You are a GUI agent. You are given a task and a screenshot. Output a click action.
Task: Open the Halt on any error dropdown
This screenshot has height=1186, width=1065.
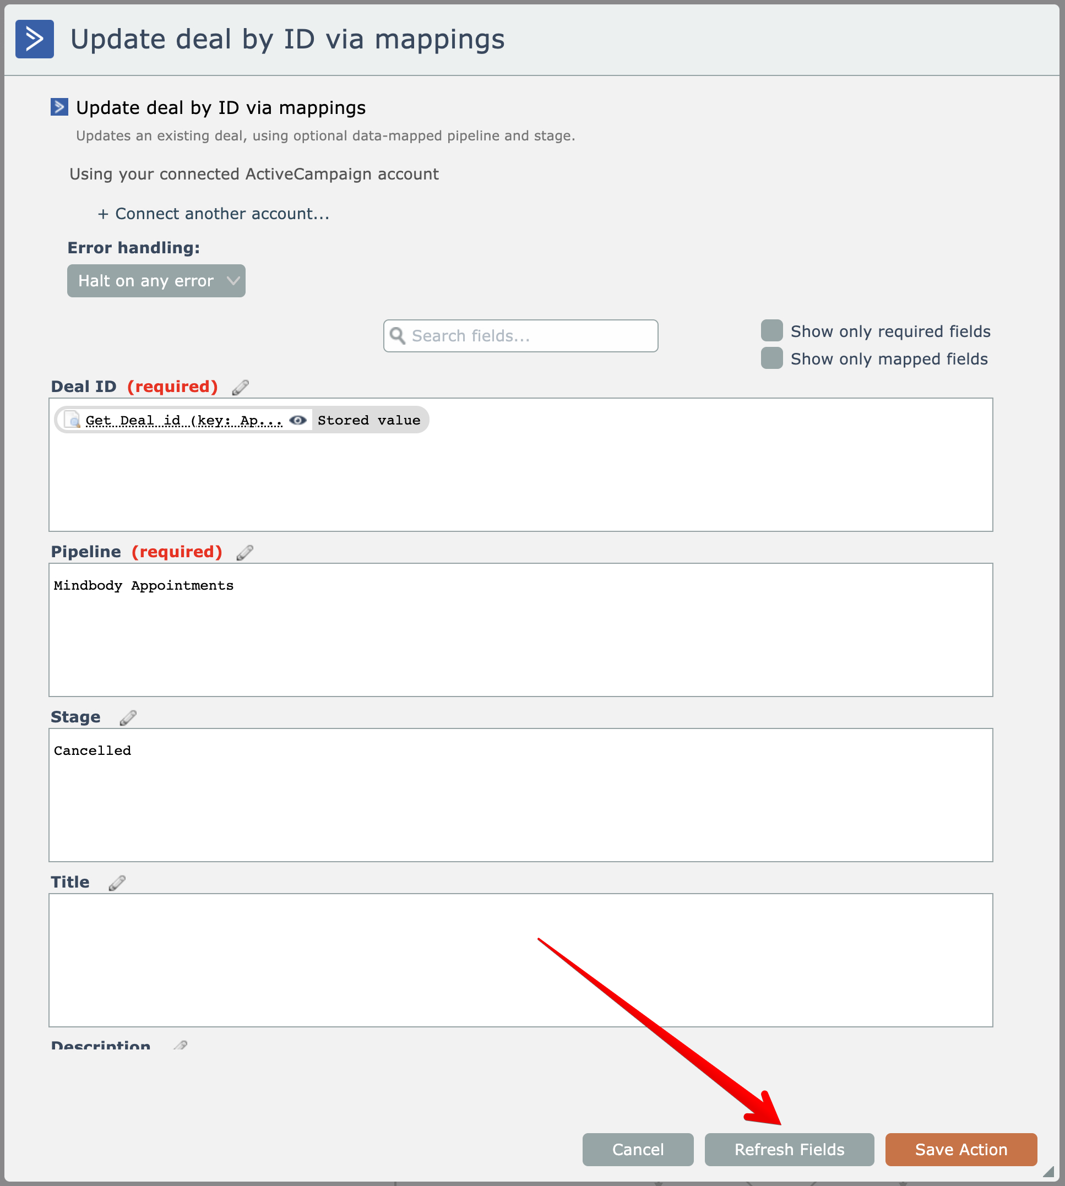click(x=156, y=281)
